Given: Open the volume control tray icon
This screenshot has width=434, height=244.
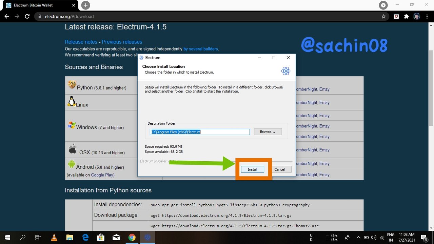Looking at the screenshot, I should (x=374, y=237).
